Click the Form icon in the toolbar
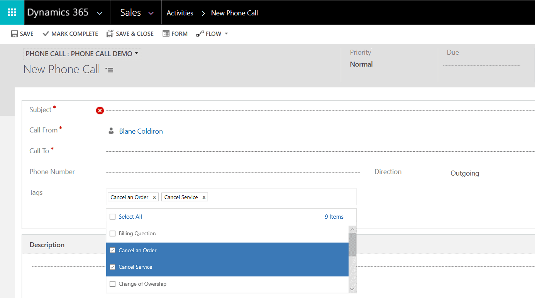 [x=166, y=34]
